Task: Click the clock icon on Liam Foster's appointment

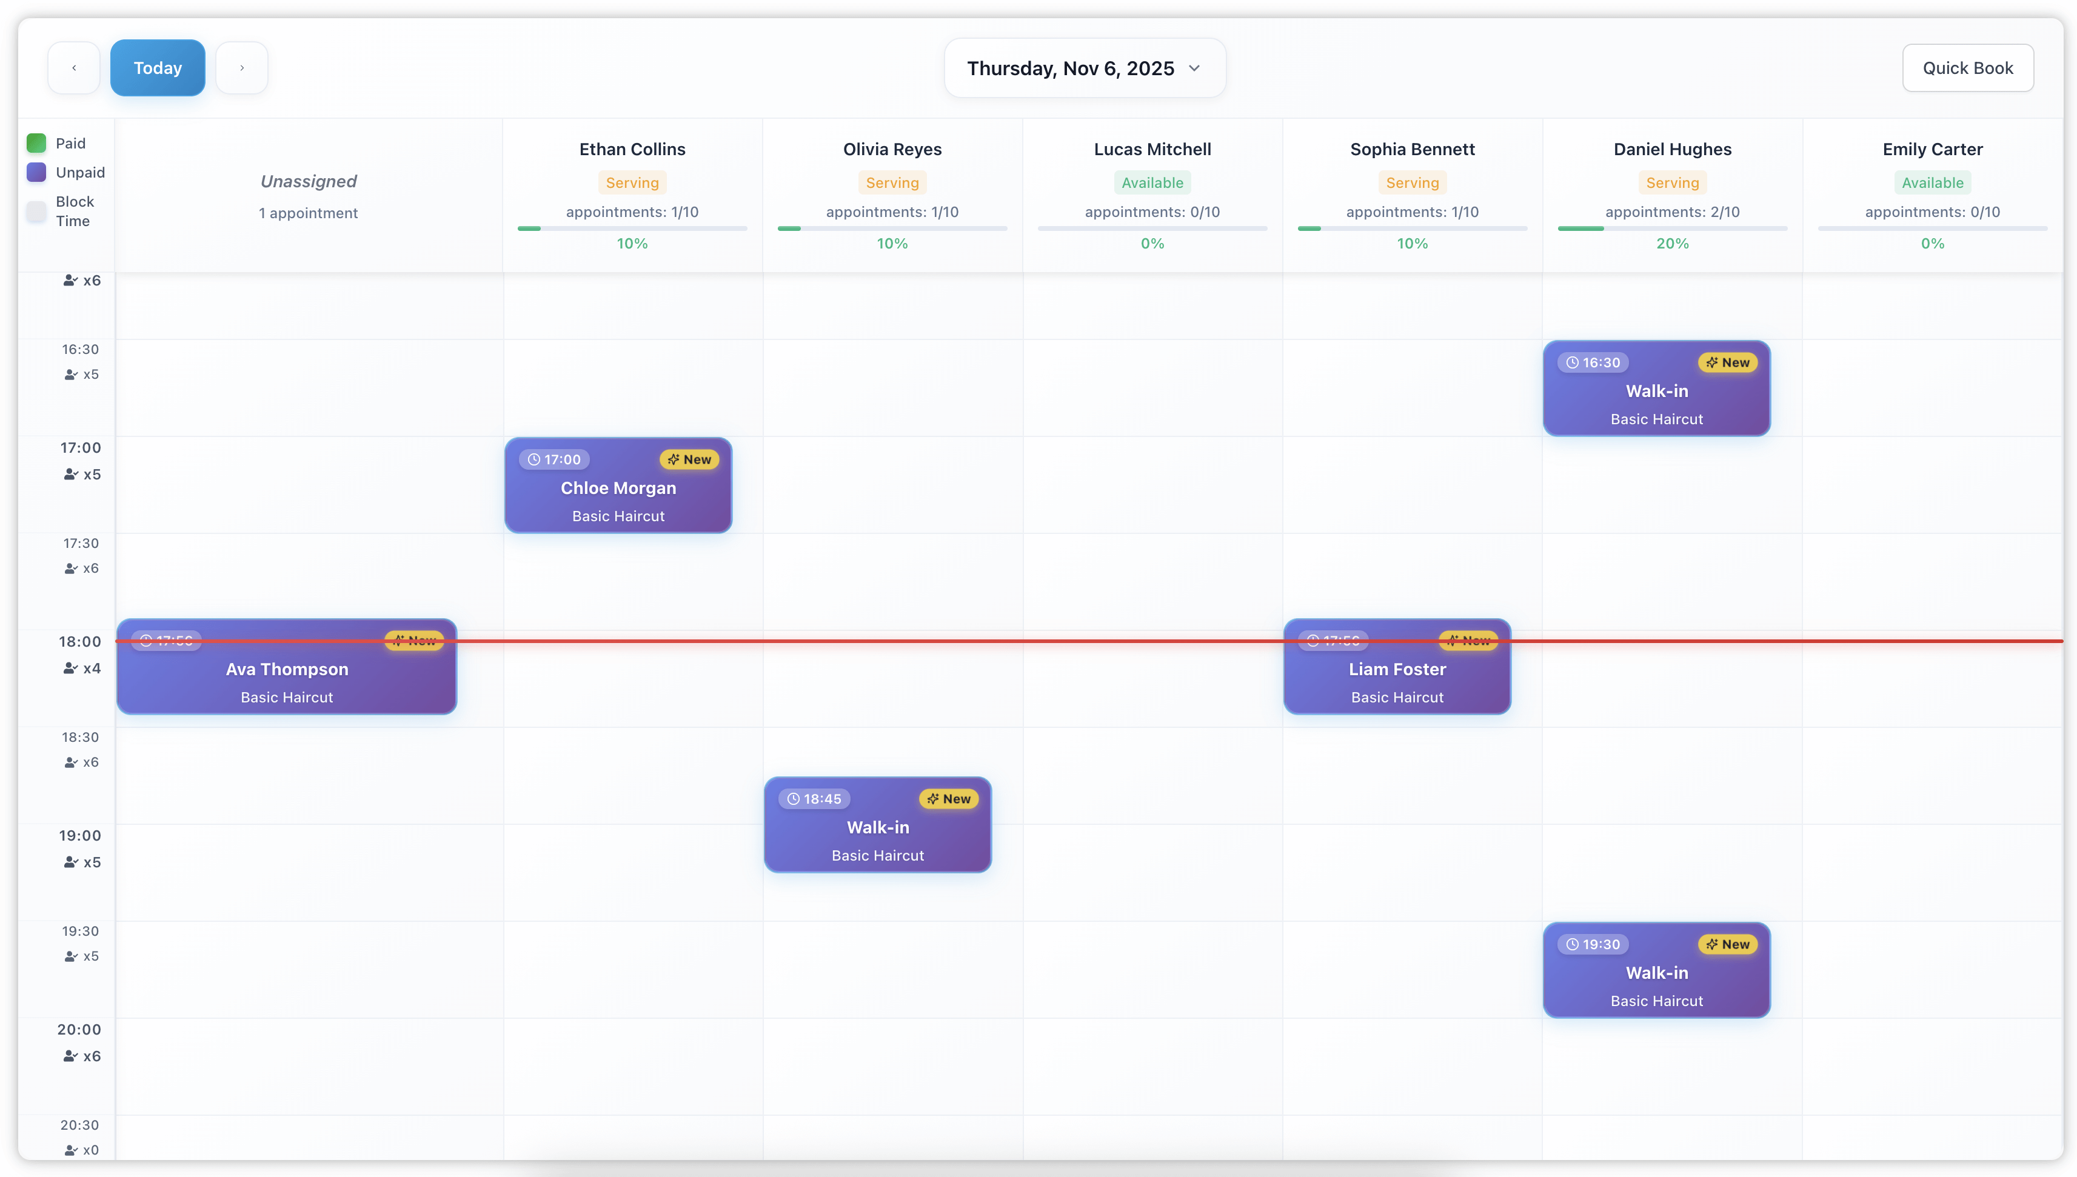Action: 1313,639
